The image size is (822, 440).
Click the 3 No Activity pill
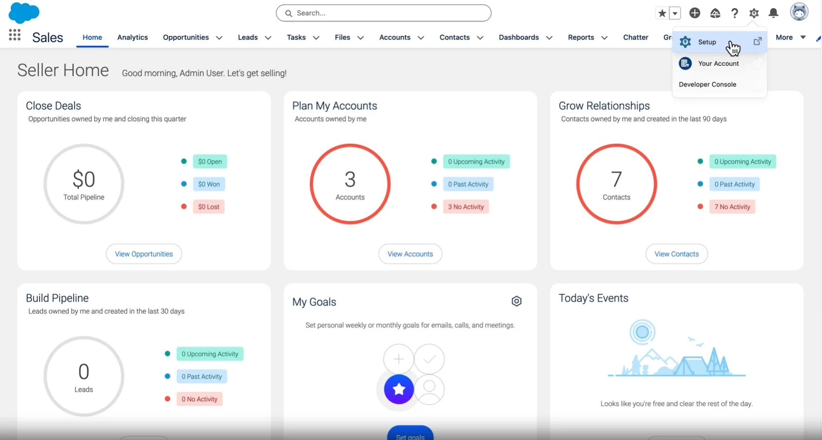(x=466, y=207)
